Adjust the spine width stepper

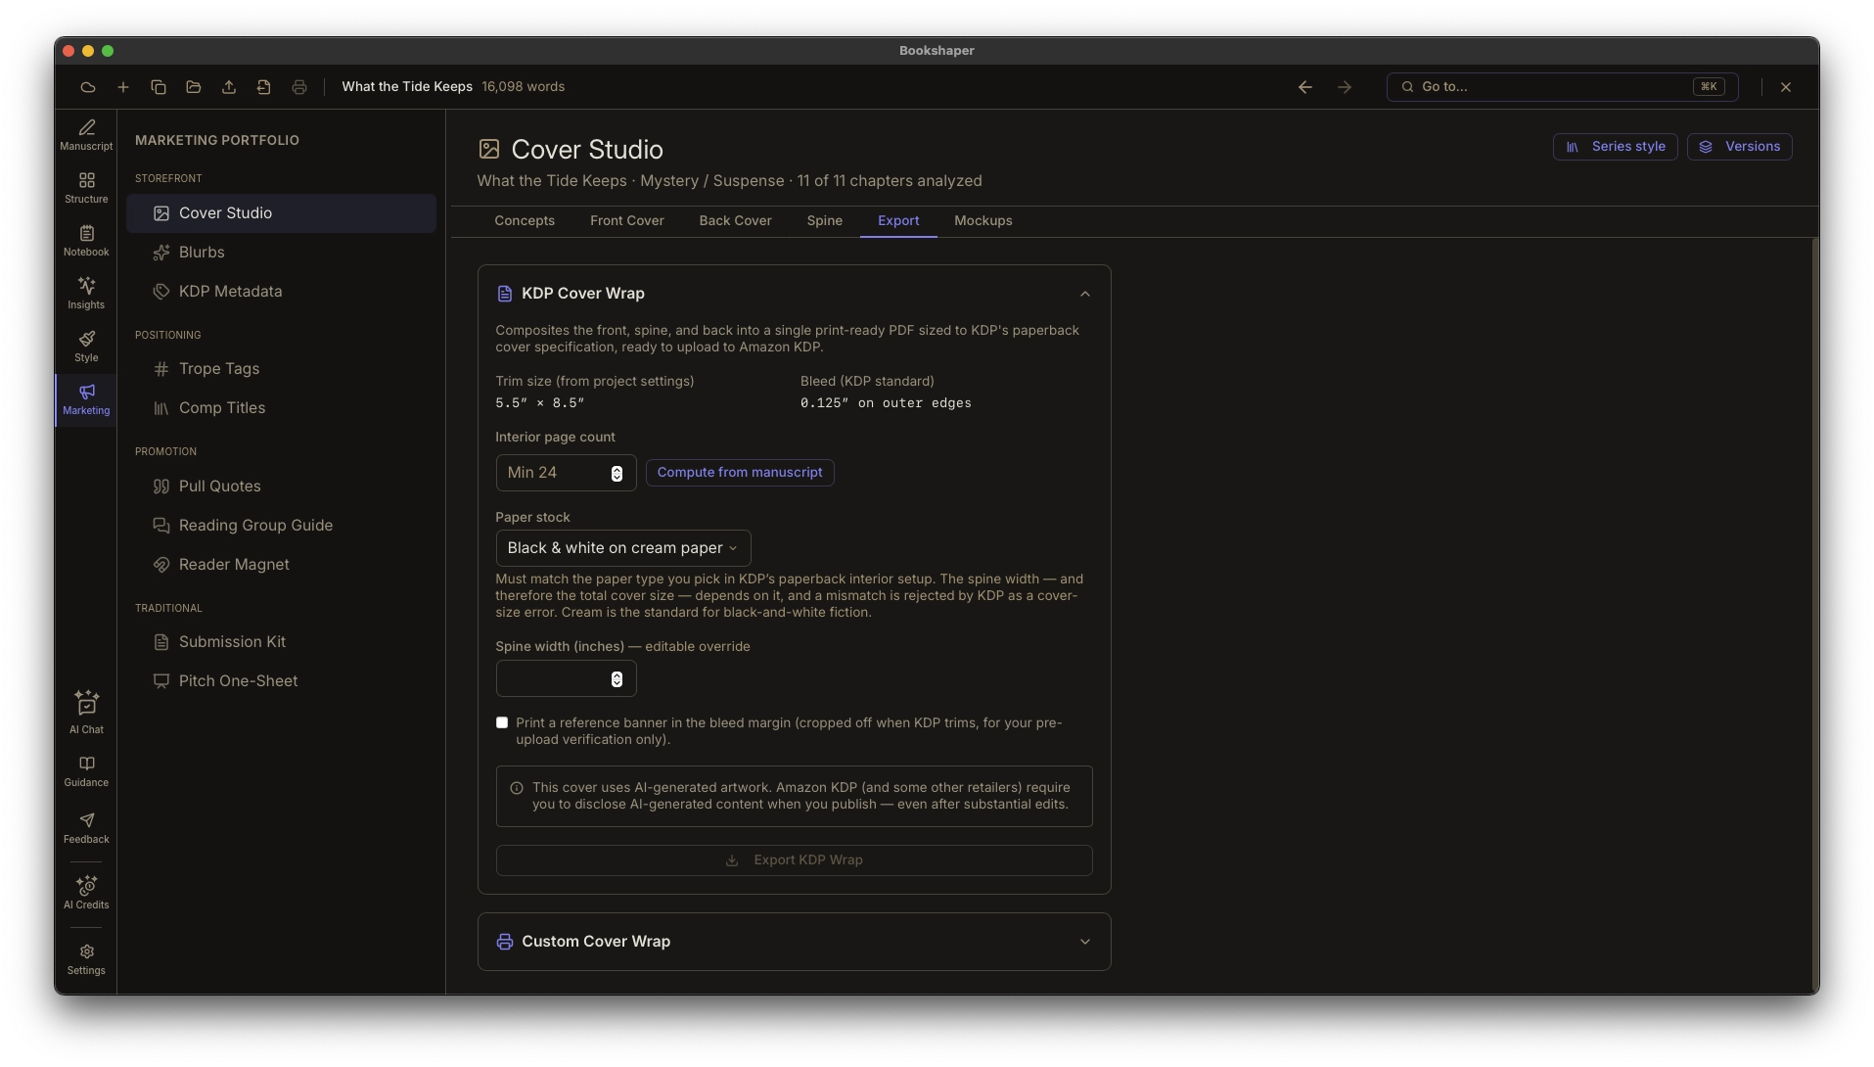[x=617, y=679]
